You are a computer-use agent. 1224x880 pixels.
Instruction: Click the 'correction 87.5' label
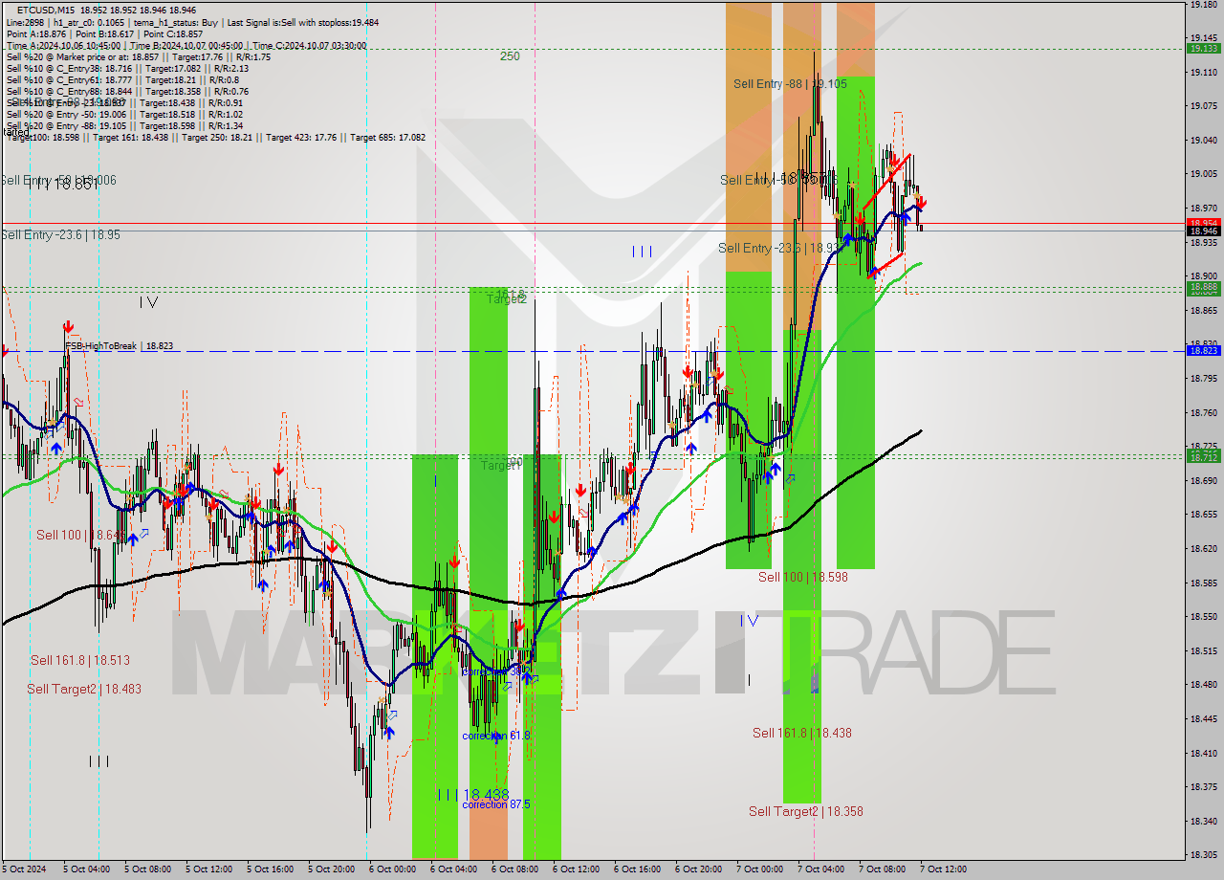tap(495, 804)
